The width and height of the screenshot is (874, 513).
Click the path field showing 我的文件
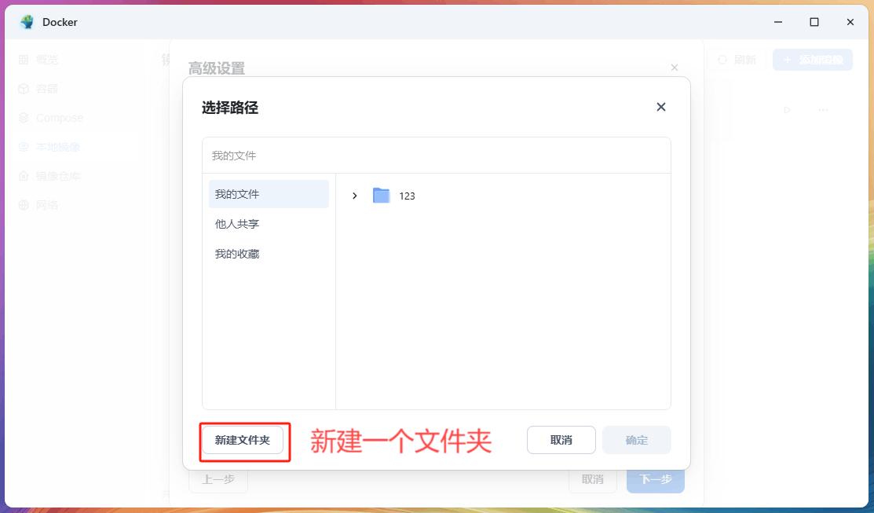pos(436,156)
